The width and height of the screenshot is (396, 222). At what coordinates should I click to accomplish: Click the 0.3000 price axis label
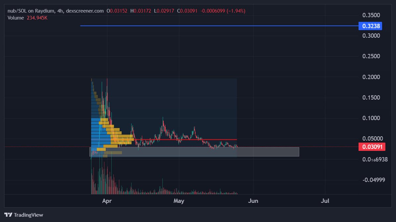coord(371,36)
